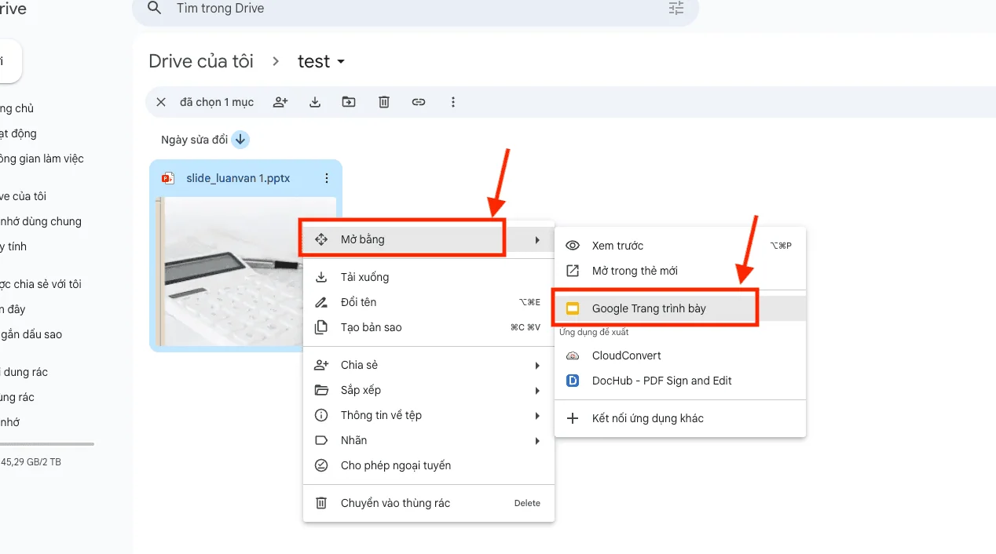
Task: Clear selection with the X icon
Action: coord(161,102)
